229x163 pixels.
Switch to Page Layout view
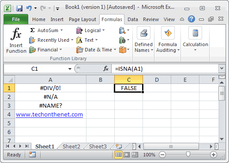[x=127, y=155]
